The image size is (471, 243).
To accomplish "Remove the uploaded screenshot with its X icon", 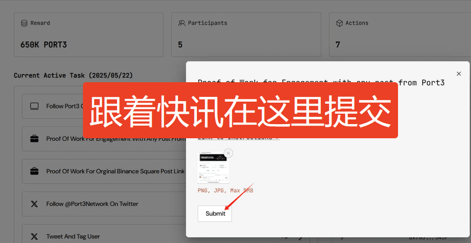I will 228,153.
